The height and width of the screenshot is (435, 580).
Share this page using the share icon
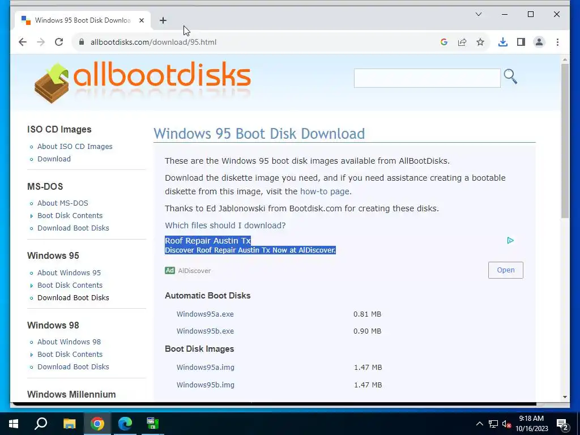click(462, 42)
